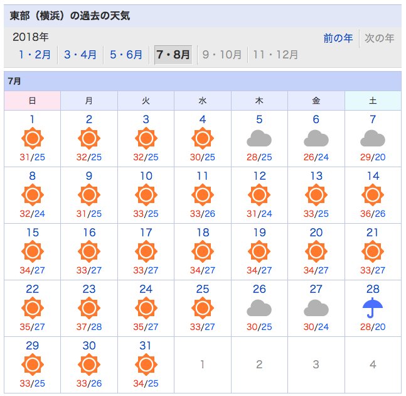406x396 pixels.
Task: Select date number 18 in July
Action: coord(203,233)
